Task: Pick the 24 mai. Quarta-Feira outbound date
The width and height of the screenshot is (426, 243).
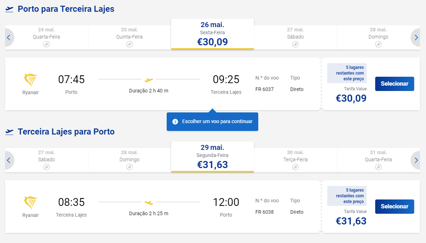Action: (46, 37)
